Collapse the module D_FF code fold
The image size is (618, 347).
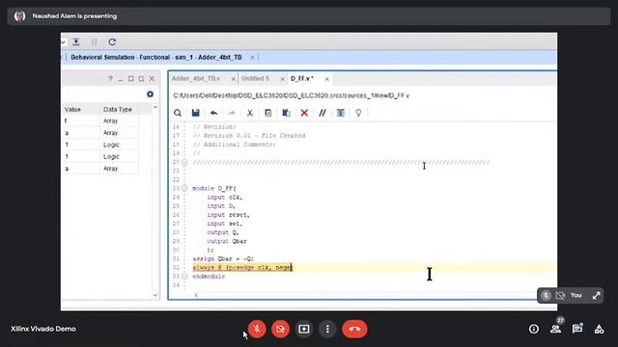[x=184, y=188]
